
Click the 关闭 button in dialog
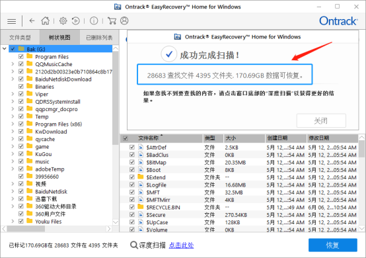321,120
